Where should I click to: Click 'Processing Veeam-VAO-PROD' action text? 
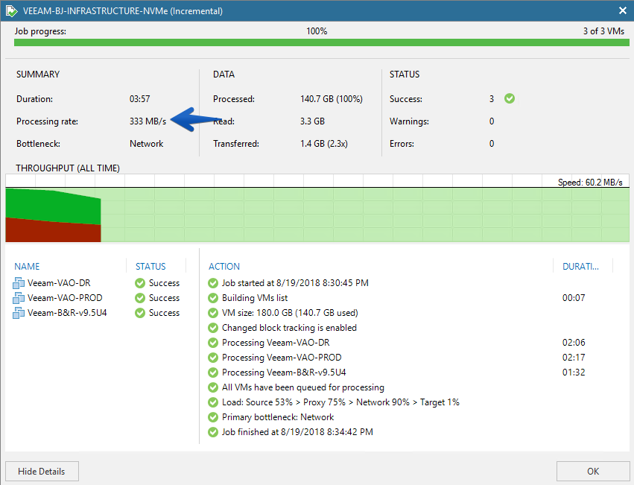coord(282,358)
